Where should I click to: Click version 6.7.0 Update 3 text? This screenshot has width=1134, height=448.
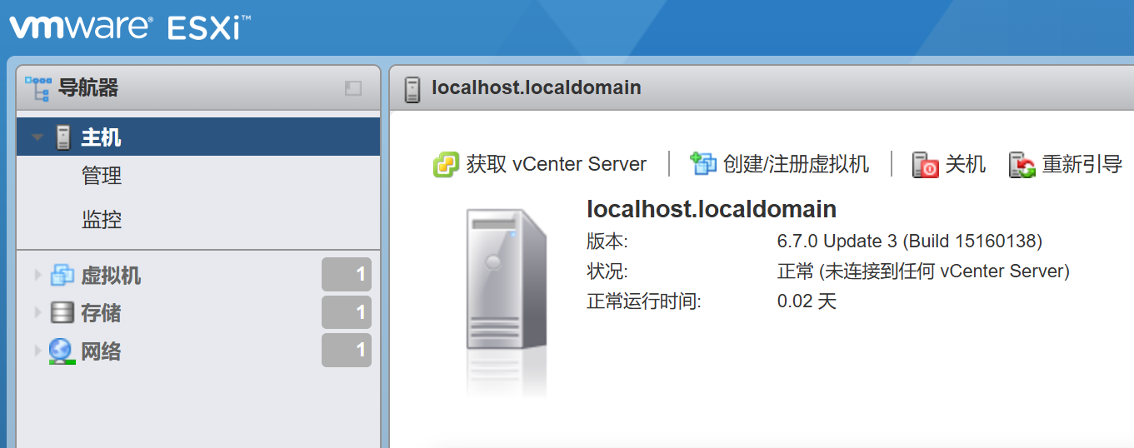910,241
